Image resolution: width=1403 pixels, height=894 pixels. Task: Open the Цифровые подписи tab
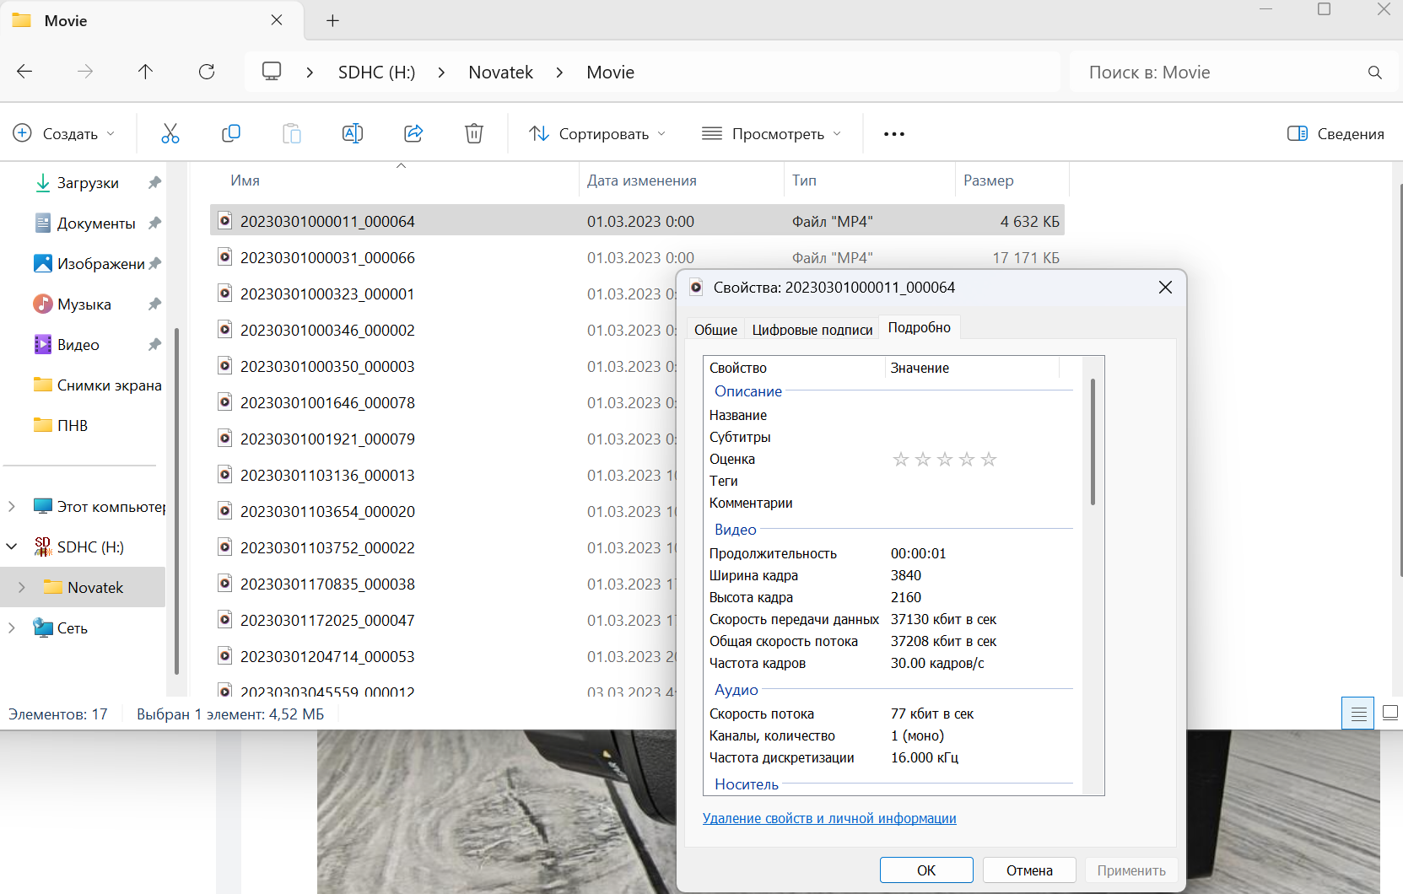point(812,329)
